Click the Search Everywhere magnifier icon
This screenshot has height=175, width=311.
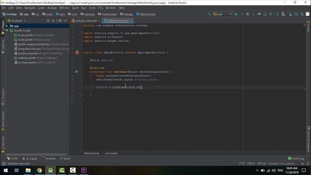point(302,14)
